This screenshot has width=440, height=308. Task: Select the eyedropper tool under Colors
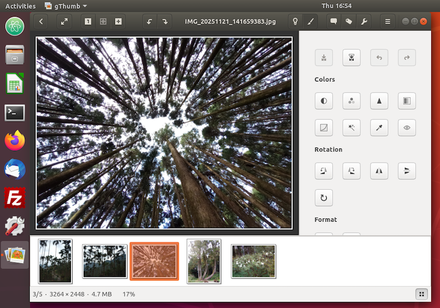pos(379,128)
